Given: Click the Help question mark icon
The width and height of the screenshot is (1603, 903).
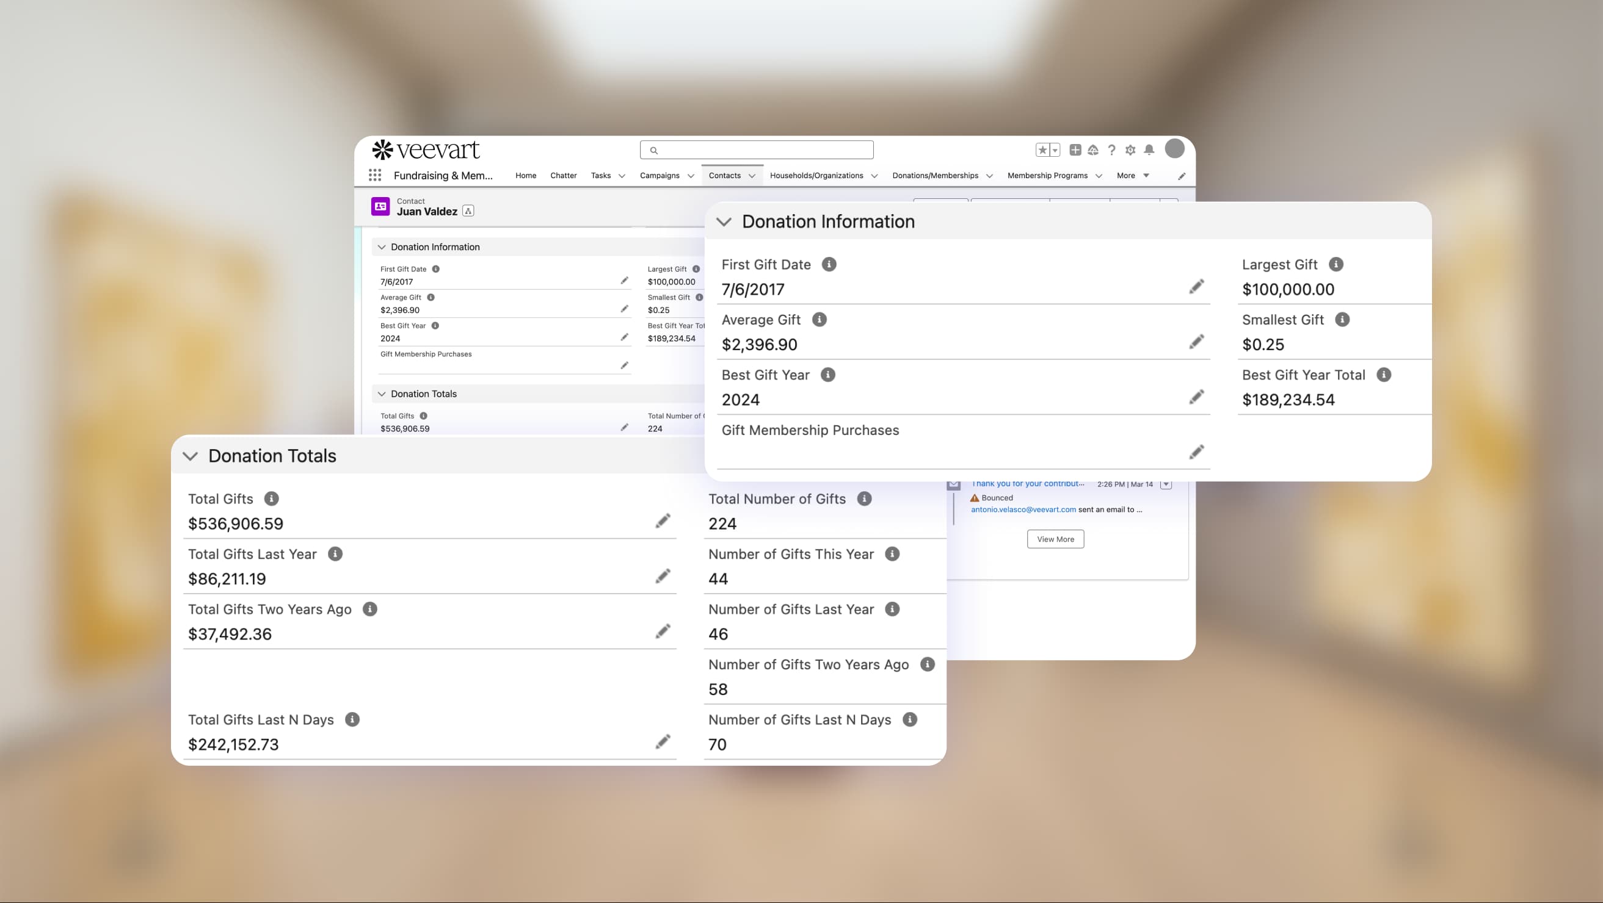Looking at the screenshot, I should [1111, 150].
